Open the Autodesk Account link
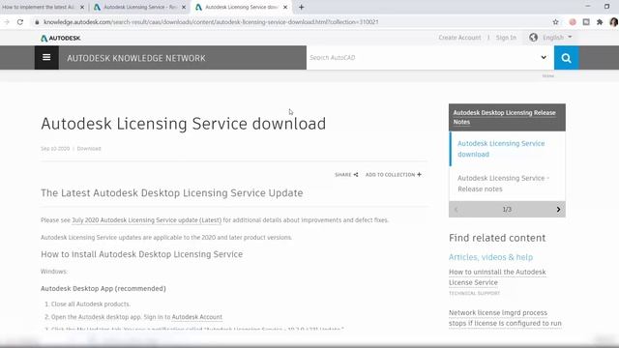The height and width of the screenshot is (348, 619). point(197,317)
